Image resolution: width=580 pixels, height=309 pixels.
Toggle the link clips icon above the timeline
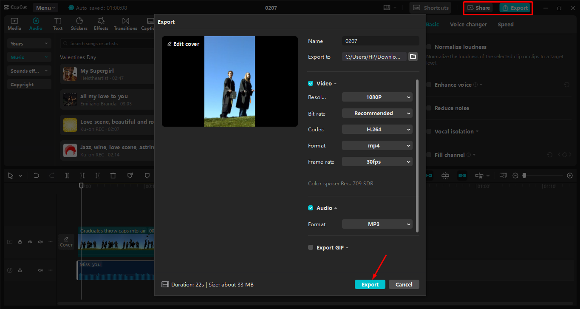[x=462, y=175]
